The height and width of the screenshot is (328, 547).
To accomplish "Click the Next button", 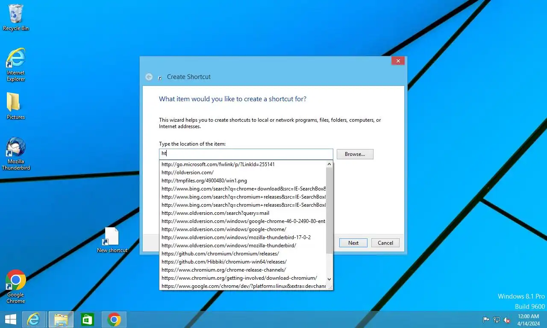I will click(x=353, y=243).
